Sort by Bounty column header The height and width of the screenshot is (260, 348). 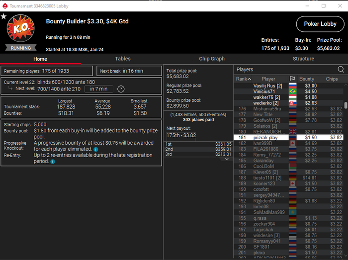coord(307,79)
